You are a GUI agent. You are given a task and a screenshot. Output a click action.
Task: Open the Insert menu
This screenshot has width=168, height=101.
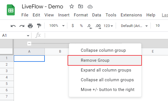click(x=64, y=15)
